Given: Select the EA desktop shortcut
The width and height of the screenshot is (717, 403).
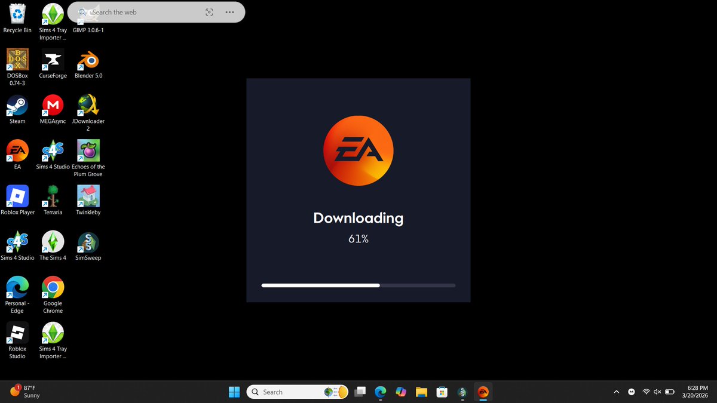Looking at the screenshot, I should [17, 155].
